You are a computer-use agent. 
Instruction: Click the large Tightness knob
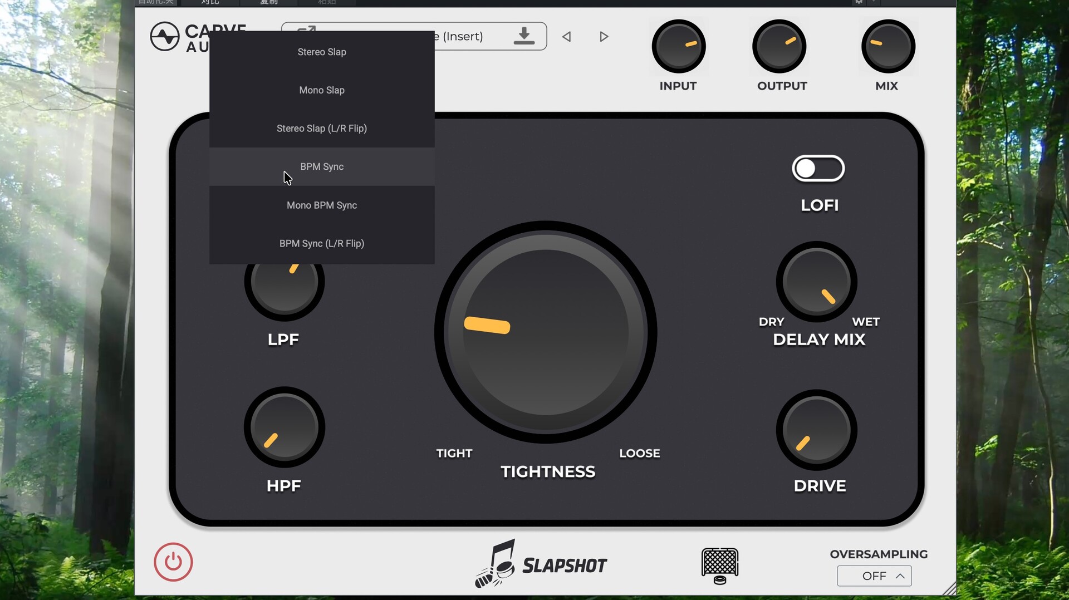(546, 332)
